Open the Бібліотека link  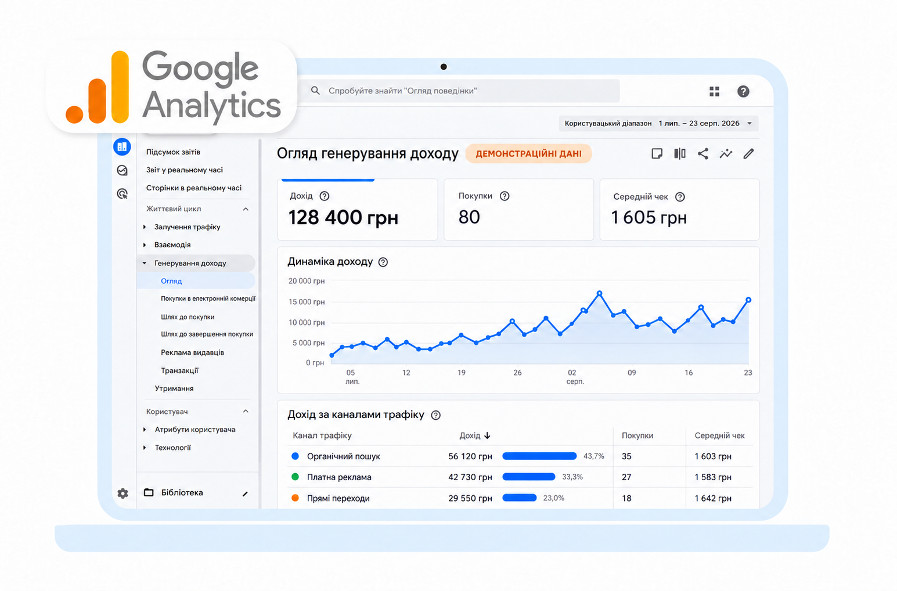click(x=182, y=493)
